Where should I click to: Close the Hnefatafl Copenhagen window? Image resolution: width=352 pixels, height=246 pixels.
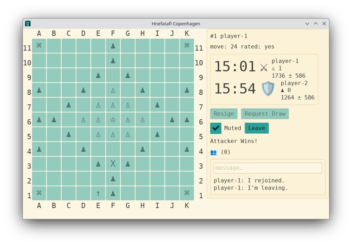pos(324,24)
